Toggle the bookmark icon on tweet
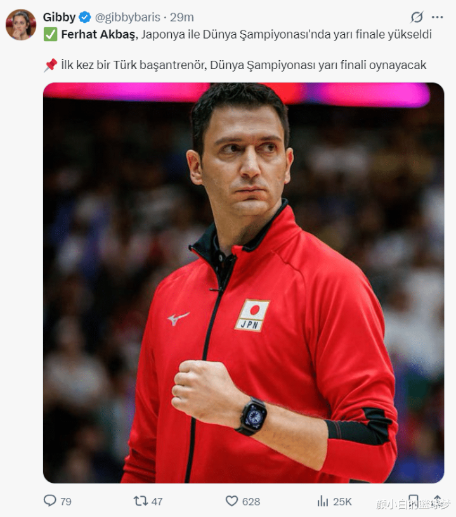The width and height of the screenshot is (456, 517). point(413,501)
